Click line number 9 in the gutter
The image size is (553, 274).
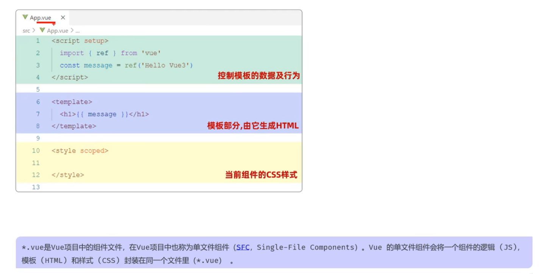[37, 138]
